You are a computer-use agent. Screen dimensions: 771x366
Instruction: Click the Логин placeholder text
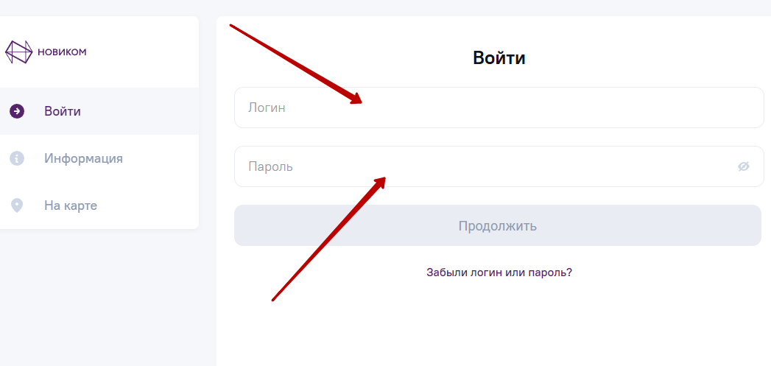[267, 108]
